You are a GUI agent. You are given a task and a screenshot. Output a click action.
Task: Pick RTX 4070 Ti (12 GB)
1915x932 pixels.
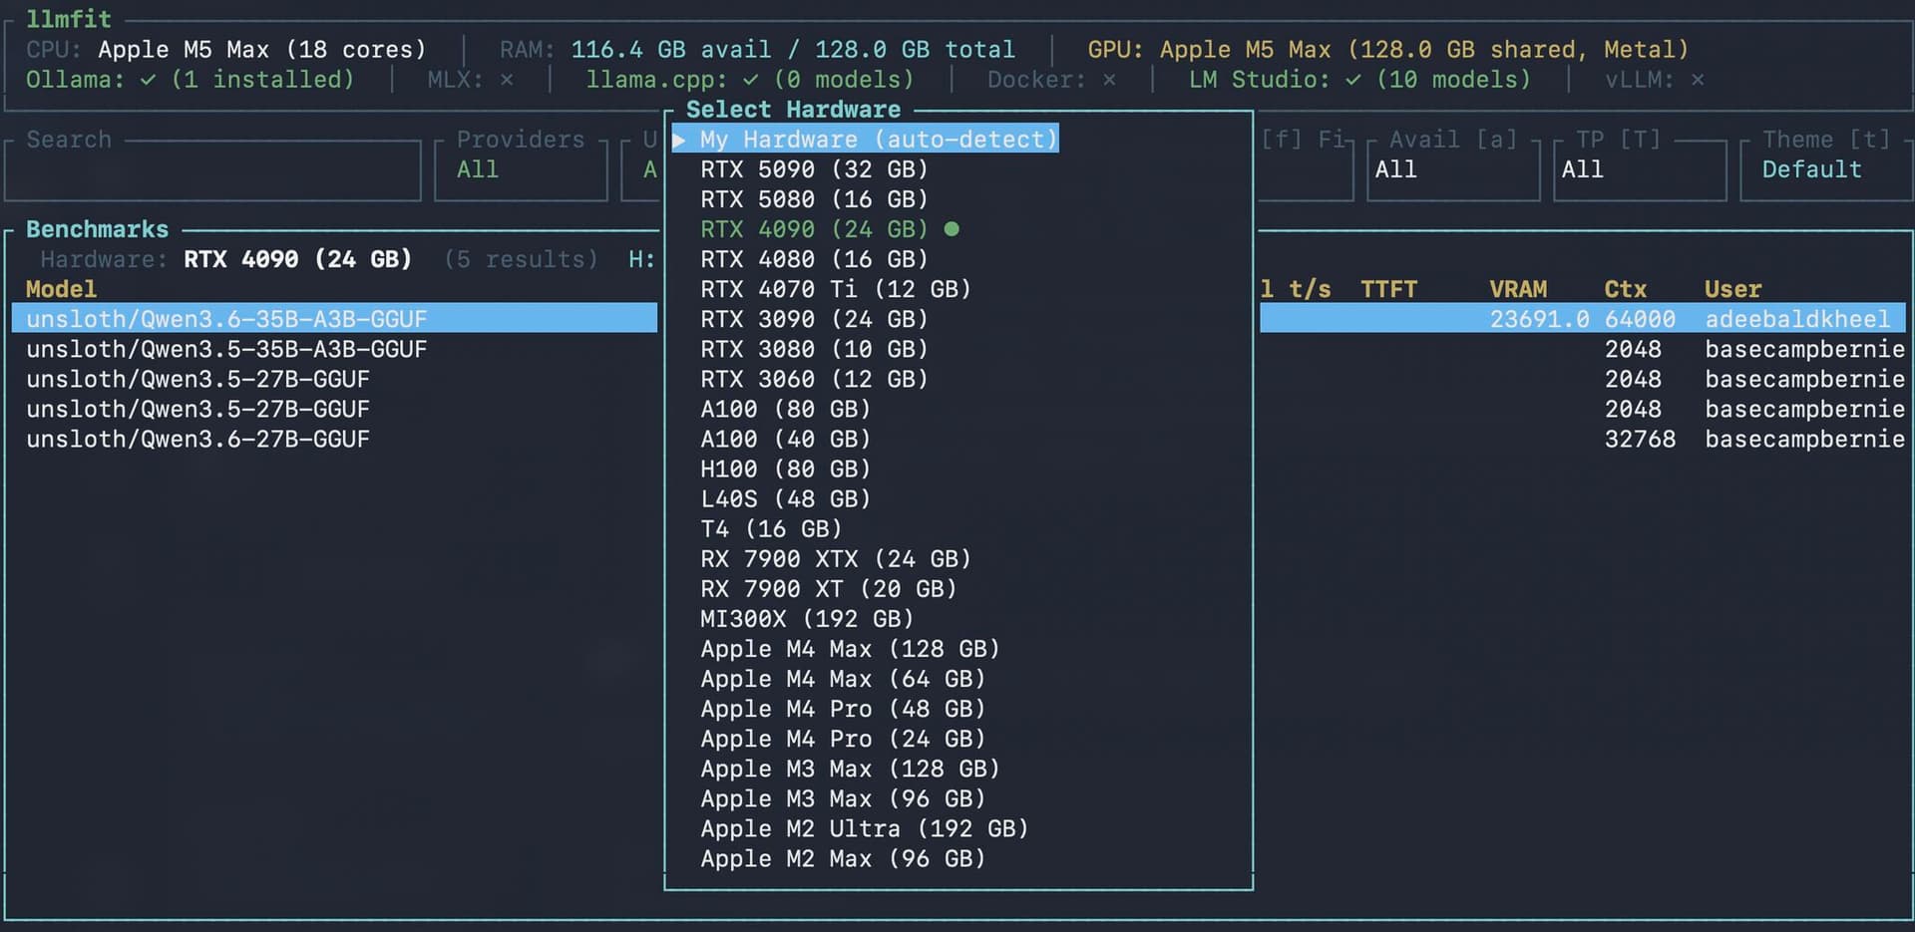(836, 289)
